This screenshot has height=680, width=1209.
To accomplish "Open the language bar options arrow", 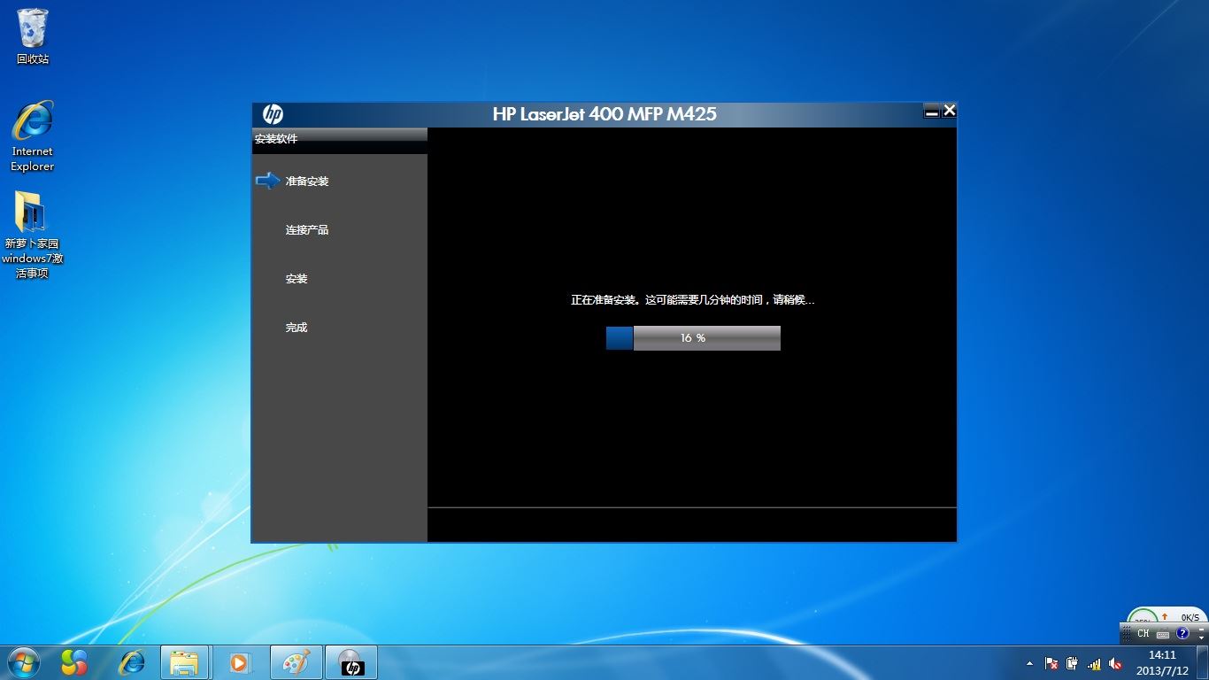I will click(x=1201, y=638).
